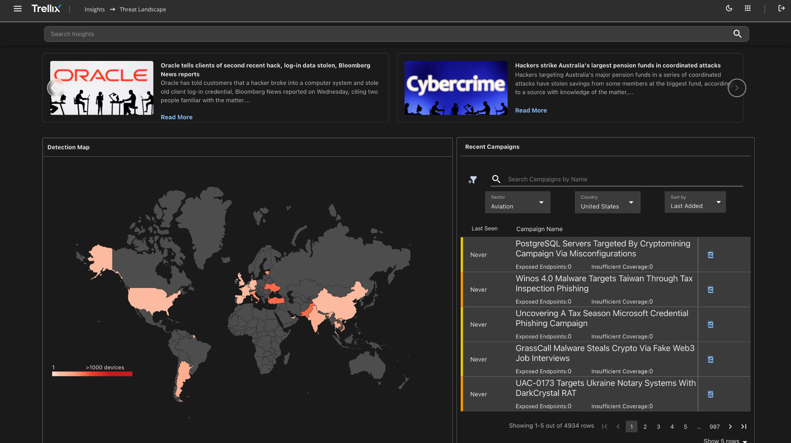Click the logout icon
Viewport: 791px width, 443px height.
[x=781, y=8]
